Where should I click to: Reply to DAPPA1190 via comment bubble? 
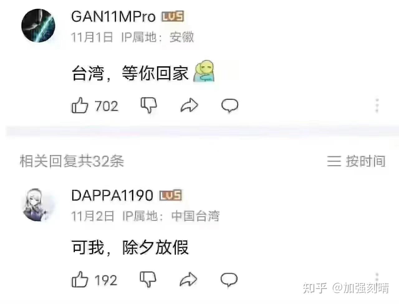[x=229, y=280]
